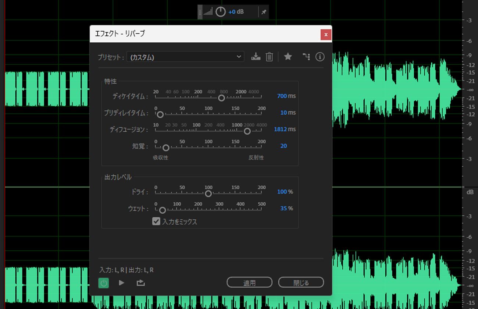
Task: Delete the preset with the trash icon
Action: pos(270,57)
